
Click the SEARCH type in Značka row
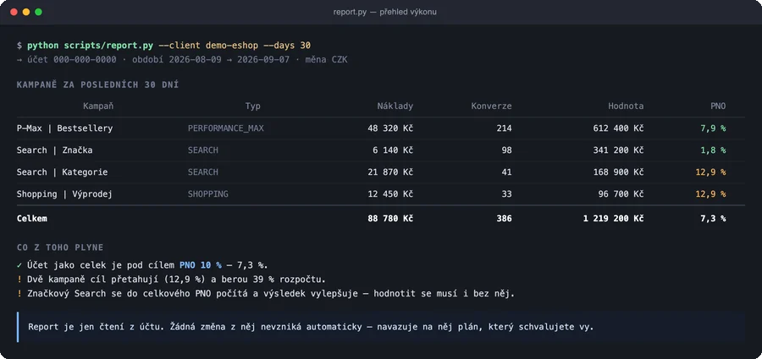tap(203, 150)
